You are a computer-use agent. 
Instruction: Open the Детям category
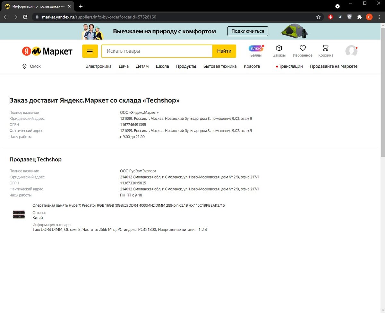click(142, 66)
